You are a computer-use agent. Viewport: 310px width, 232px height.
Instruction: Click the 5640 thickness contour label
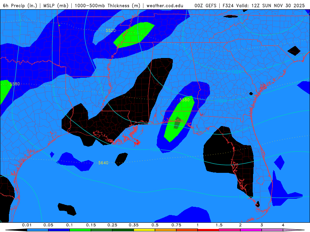coord(103,163)
